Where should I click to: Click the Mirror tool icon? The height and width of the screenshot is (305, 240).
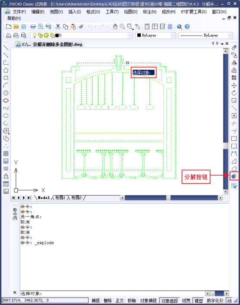pyautogui.click(x=234, y=63)
